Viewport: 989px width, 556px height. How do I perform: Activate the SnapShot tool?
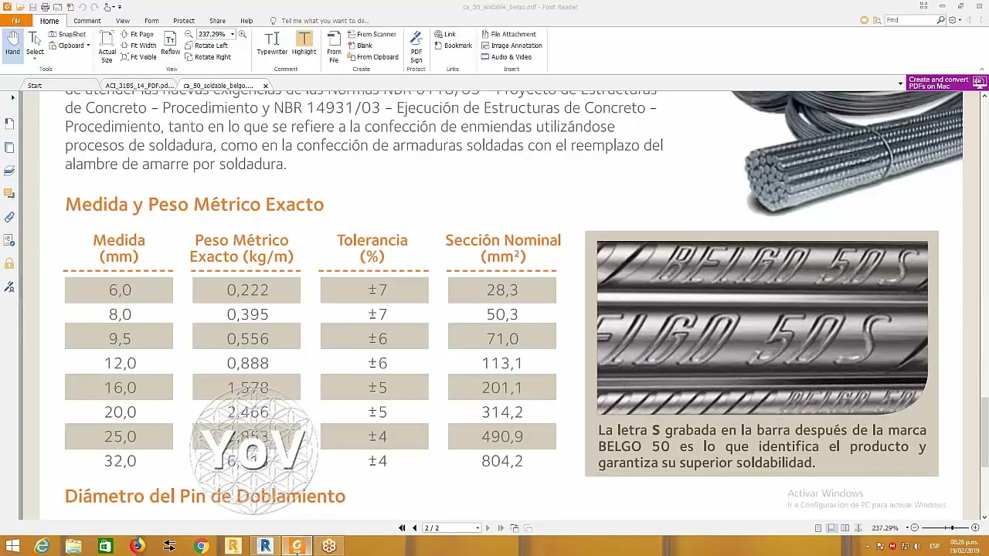coord(67,35)
